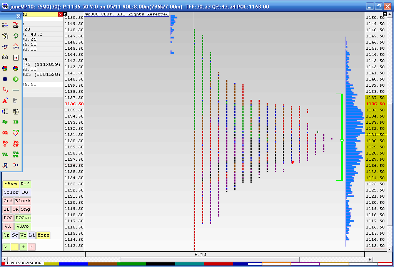Toggle the POC button in bottom panel

coord(8,218)
